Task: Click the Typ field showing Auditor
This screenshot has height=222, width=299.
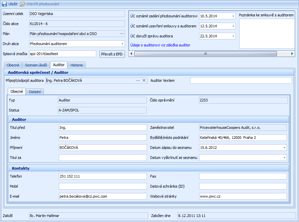Action: (102, 100)
